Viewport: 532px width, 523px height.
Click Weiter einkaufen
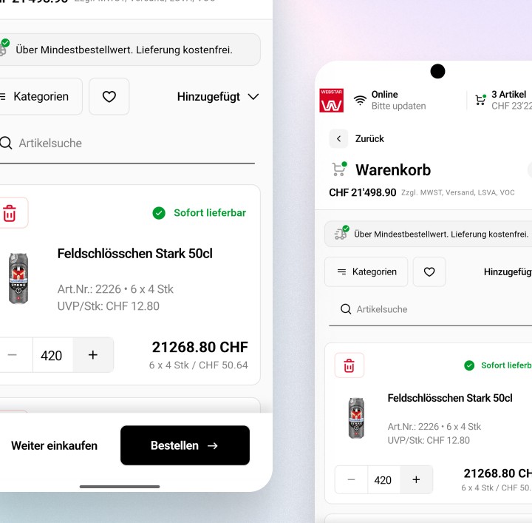[54, 445]
